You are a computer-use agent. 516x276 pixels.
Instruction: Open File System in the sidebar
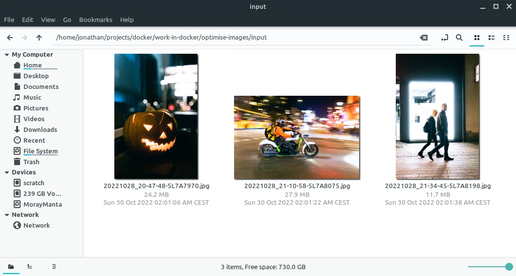(x=42, y=151)
